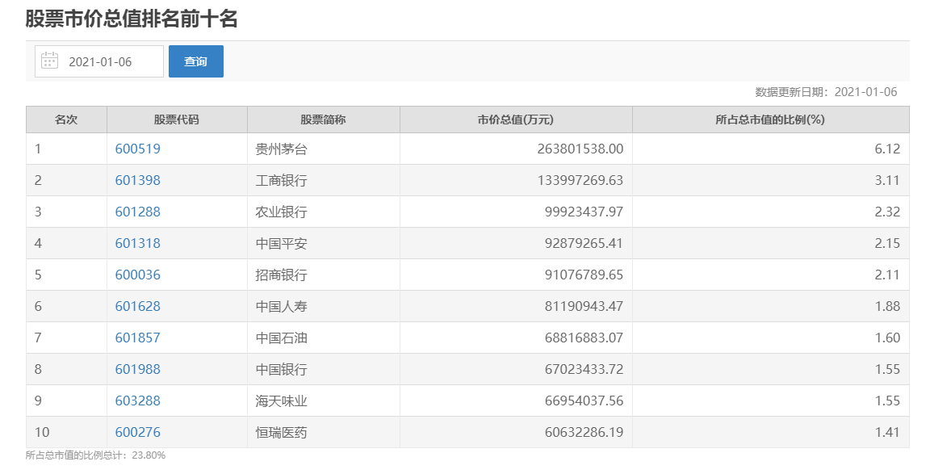Click the 所占总市值的比例(%) column header
The image size is (930, 474).
[770, 120]
